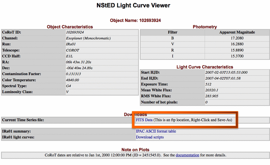Viewport: 270px width, 165px height.
Task: Open the FITS Data download link
Action: pyautogui.click(x=144, y=120)
